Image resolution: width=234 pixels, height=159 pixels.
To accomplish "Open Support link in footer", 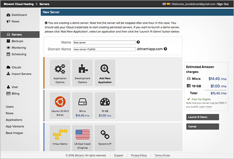I will [x=119, y=155].
